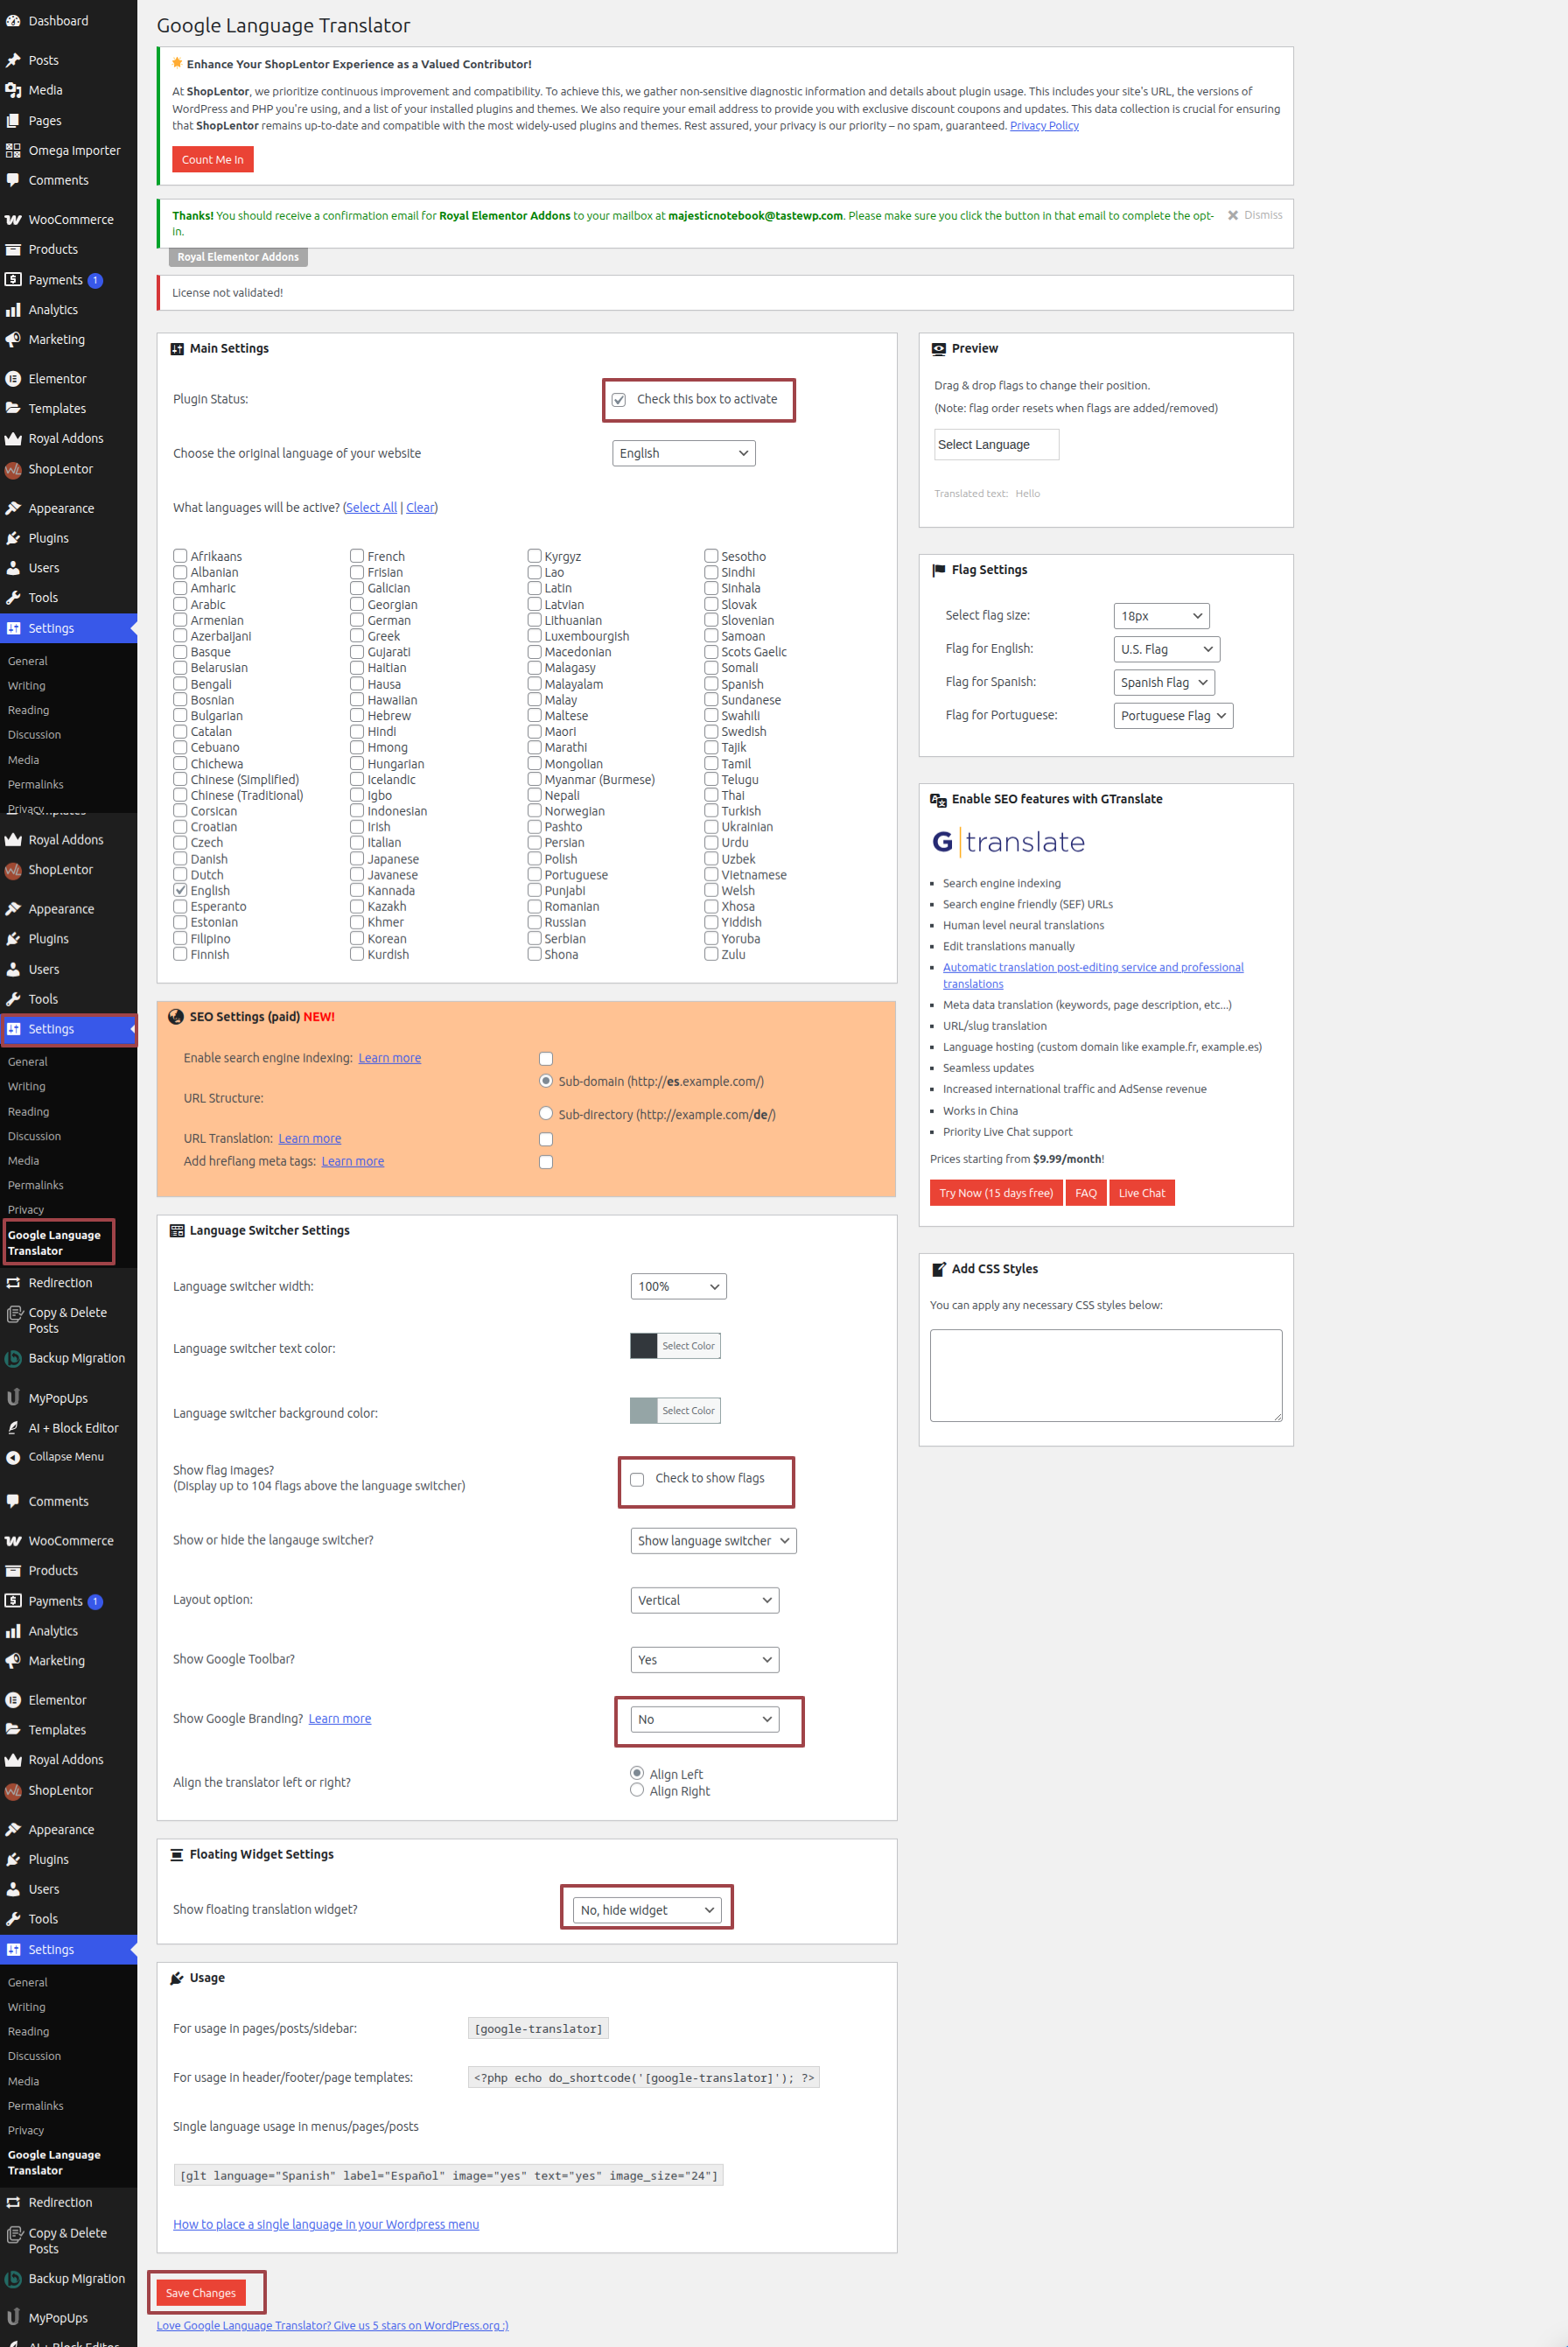The image size is (1568, 2347).
Task: Click inside the Add CSS Styles textarea
Action: point(1105,1375)
